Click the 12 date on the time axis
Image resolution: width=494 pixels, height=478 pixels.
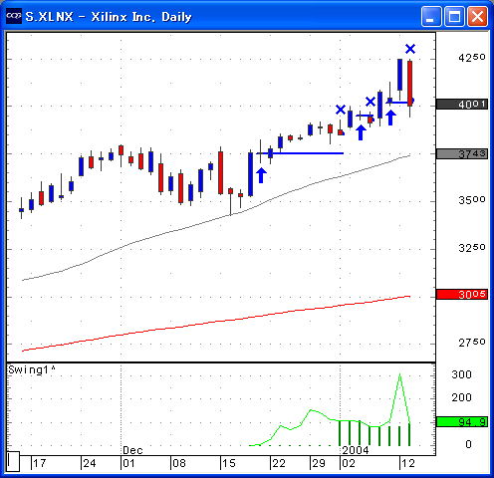[x=408, y=463]
